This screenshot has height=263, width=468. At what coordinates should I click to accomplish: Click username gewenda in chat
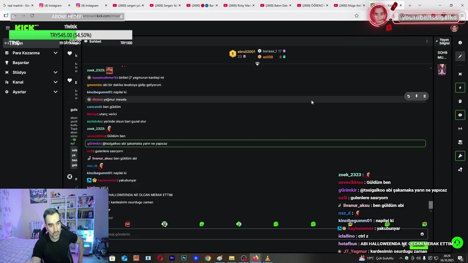pos(94,85)
